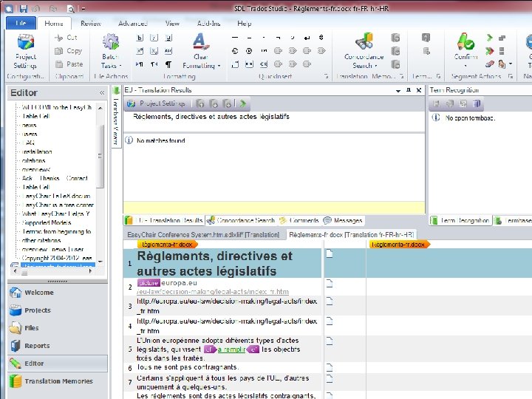Image resolution: width=532 pixels, height=399 pixels.
Task: Open the Reports view
Action: click(58, 345)
